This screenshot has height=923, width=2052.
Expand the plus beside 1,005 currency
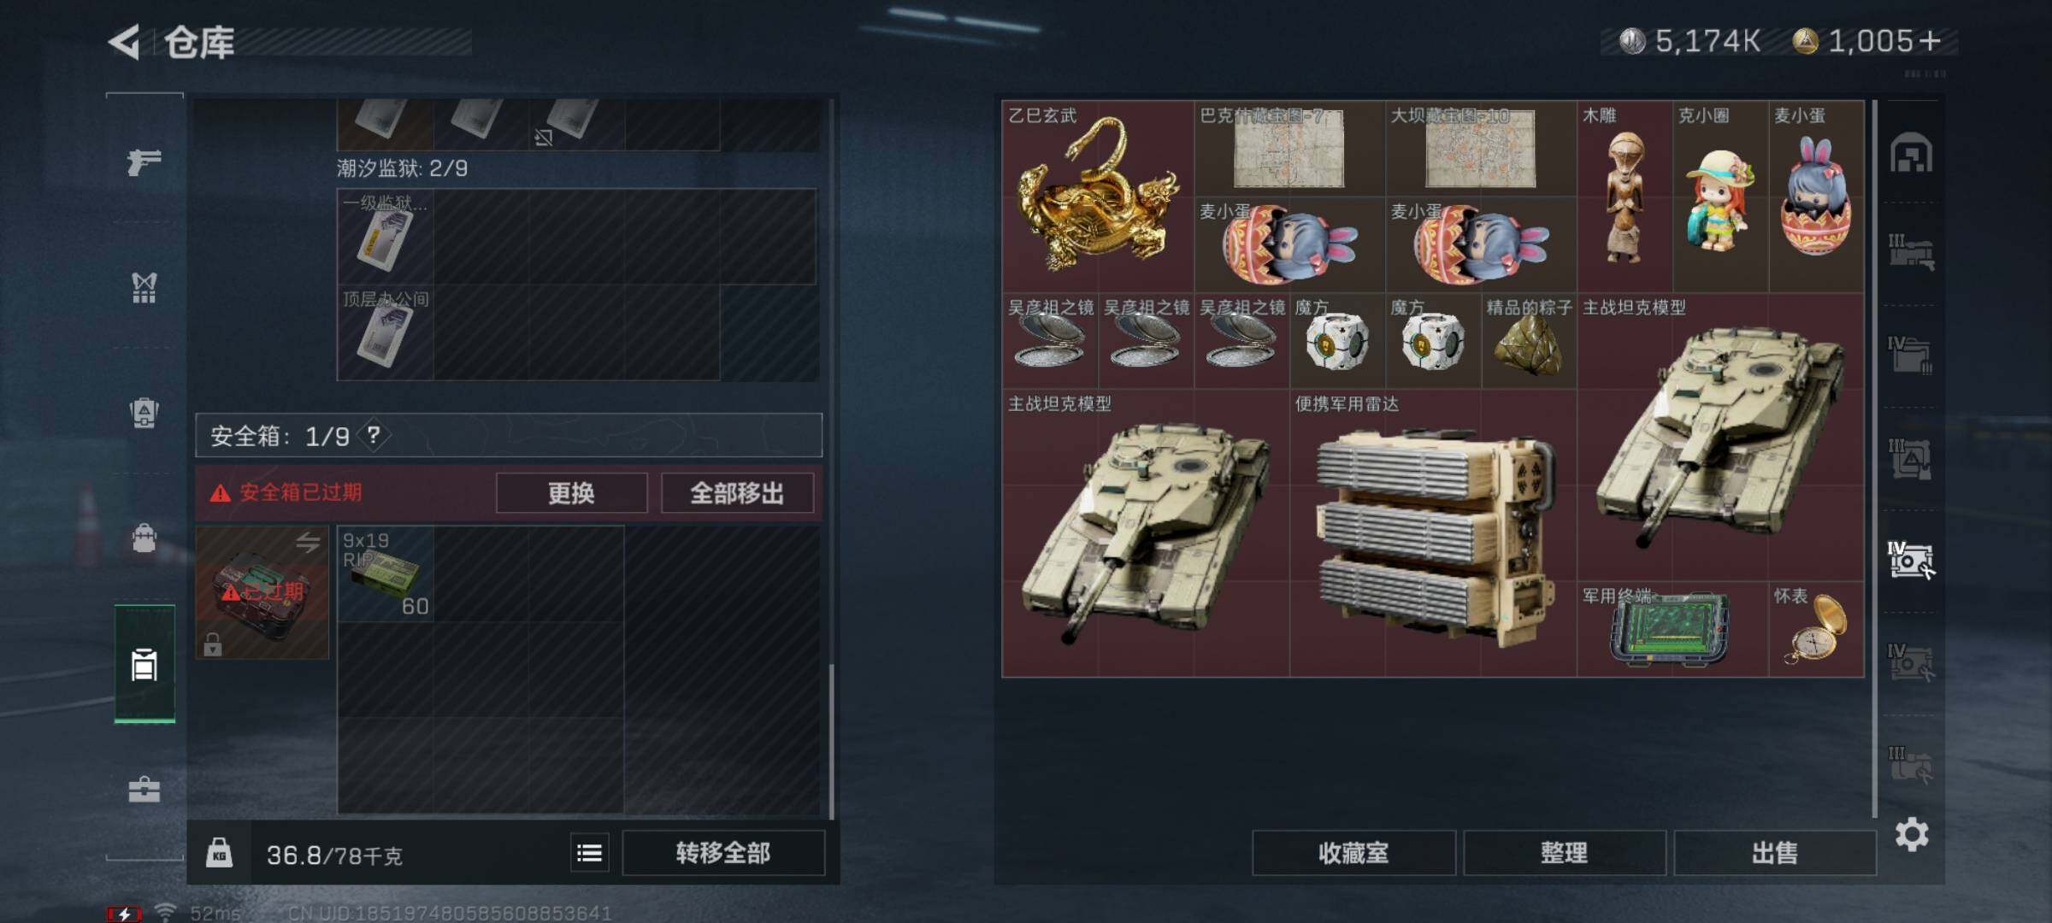point(1930,41)
